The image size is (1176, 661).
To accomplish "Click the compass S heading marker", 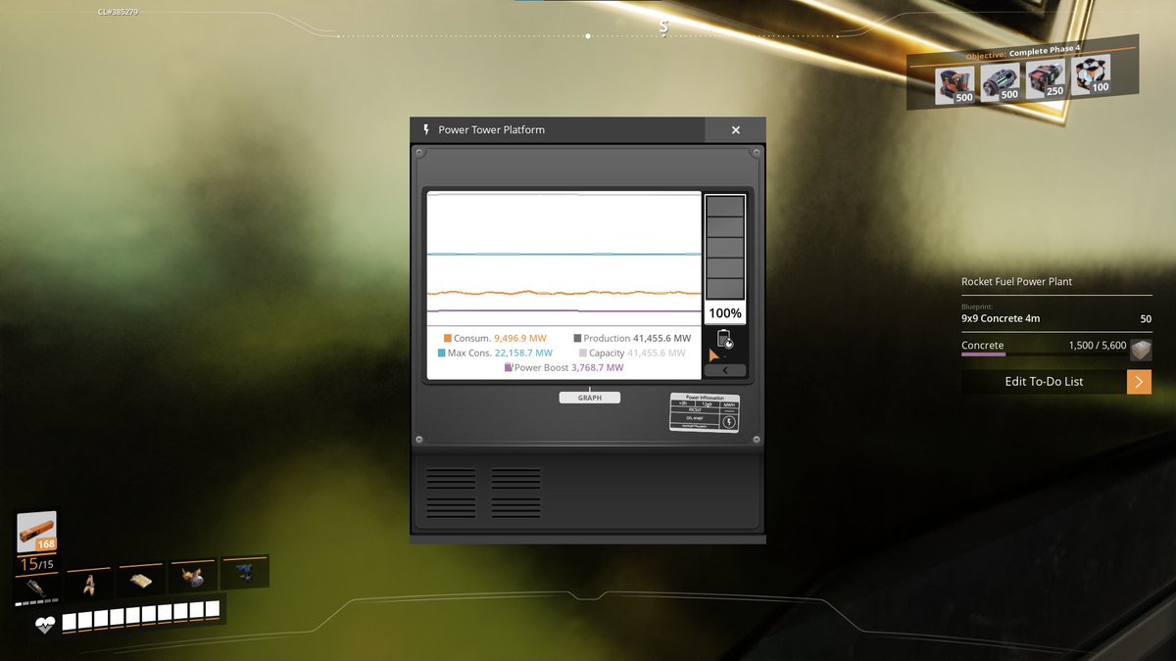I will click(x=663, y=27).
